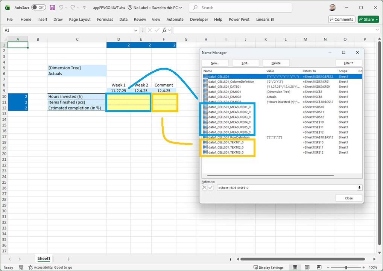Click the Edit... button in Name Manager

(245, 63)
